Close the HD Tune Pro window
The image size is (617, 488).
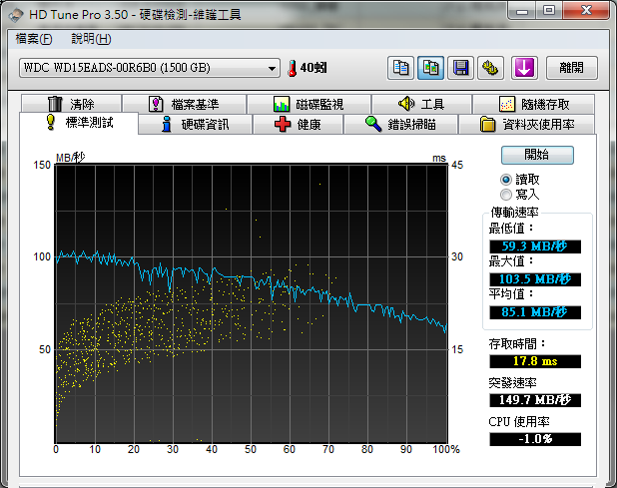tap(586, 10)
